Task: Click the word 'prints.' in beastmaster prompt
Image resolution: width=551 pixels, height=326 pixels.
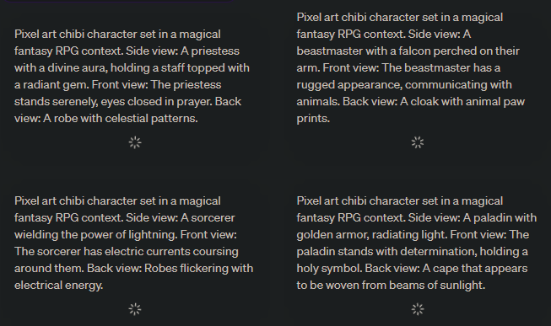Action: [313, 119]
